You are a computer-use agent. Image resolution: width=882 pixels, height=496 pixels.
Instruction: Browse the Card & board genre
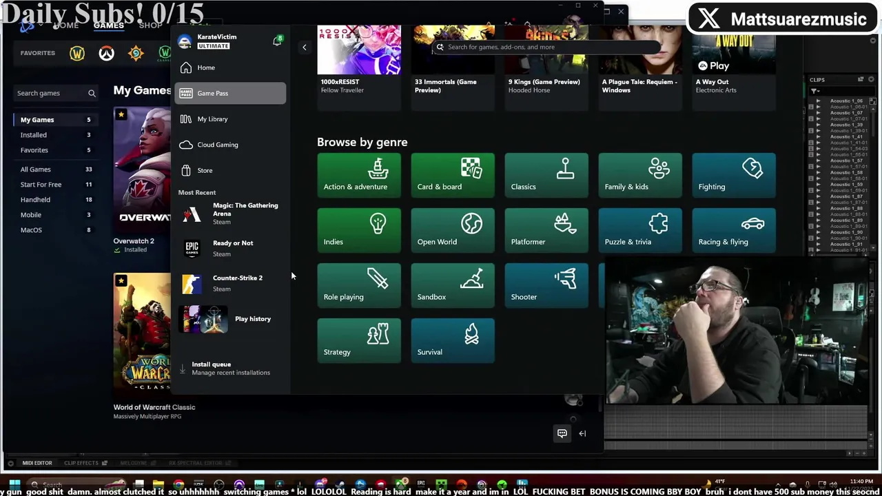click(453, 175)
